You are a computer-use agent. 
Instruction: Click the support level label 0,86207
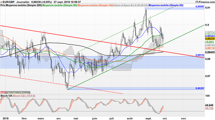(200, 88)
